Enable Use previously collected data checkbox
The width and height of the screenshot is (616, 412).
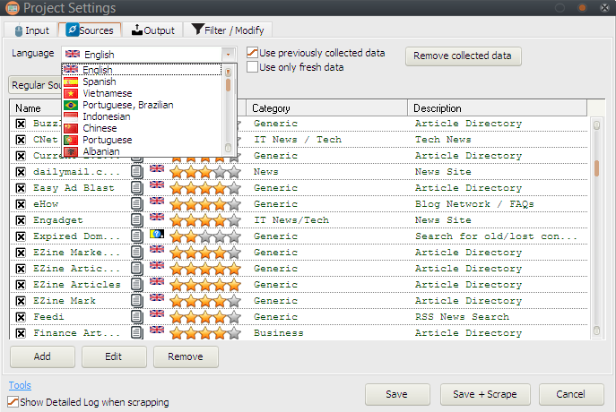click(253, 54)
